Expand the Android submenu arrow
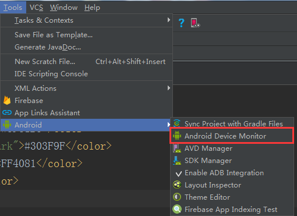The width and height of the screenshot is (297, 216). pyautogui.click(x=168, y=125)
